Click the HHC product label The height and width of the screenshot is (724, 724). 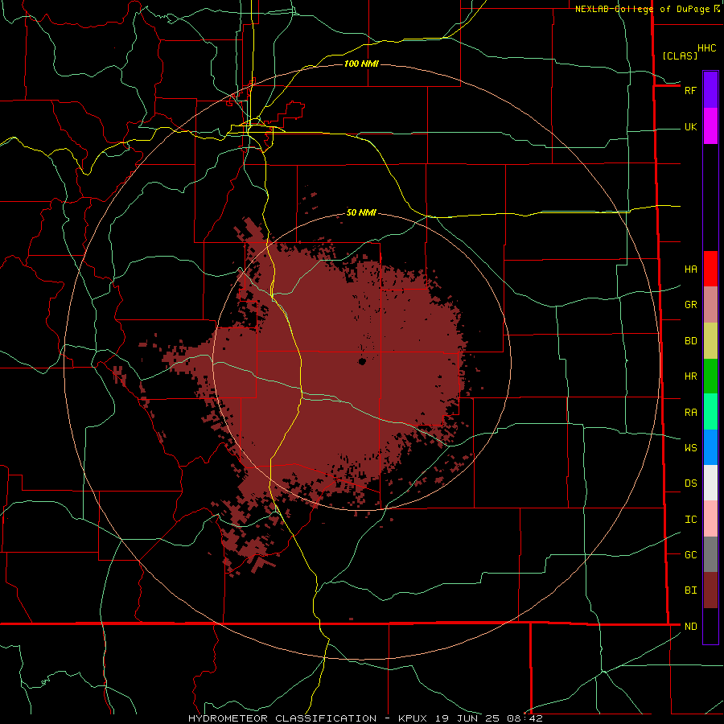[x=706, y=48]
